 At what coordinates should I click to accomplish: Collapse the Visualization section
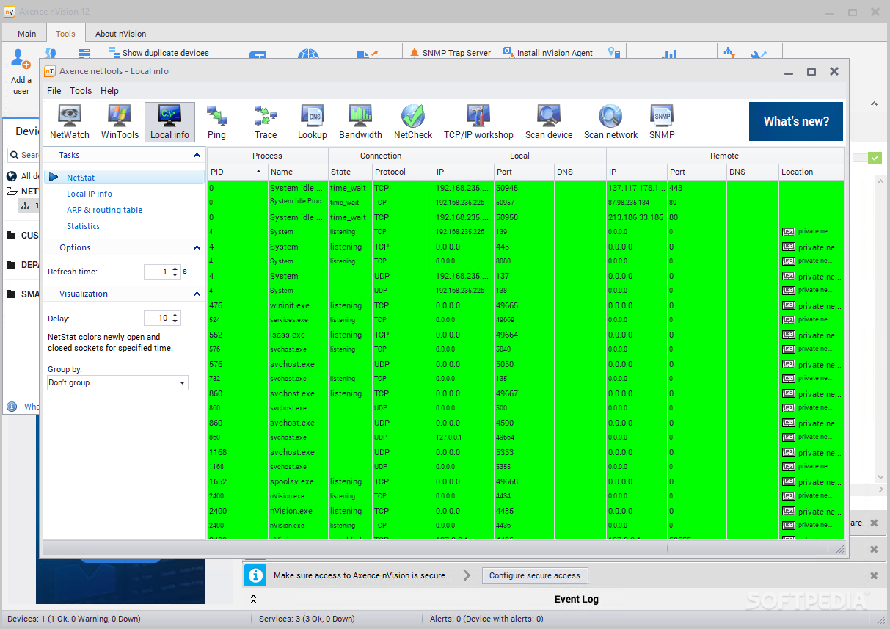[197, 294]
